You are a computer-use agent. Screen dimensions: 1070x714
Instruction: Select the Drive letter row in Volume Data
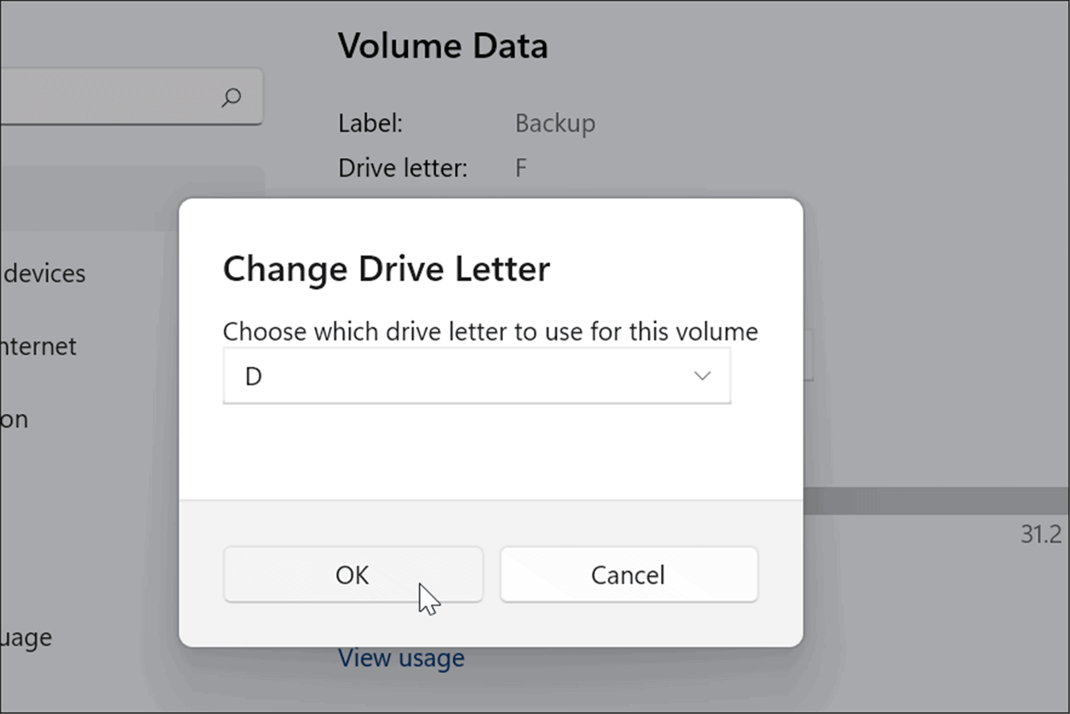pyautogui.click(x=401, y=167)
